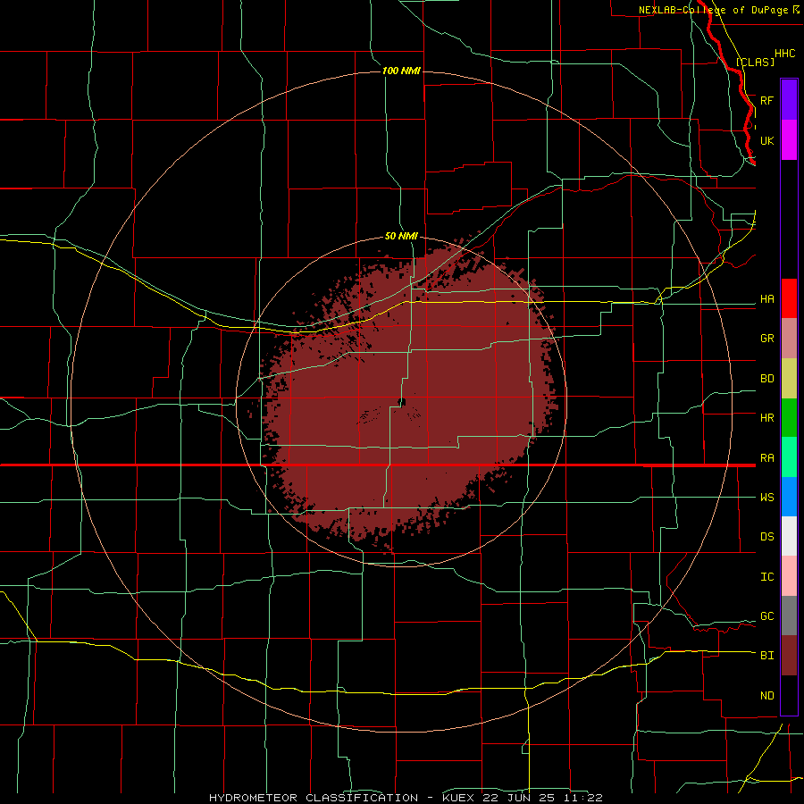Click the IC legend label
The height and width of the screenshot is (804, 804).
767,577
